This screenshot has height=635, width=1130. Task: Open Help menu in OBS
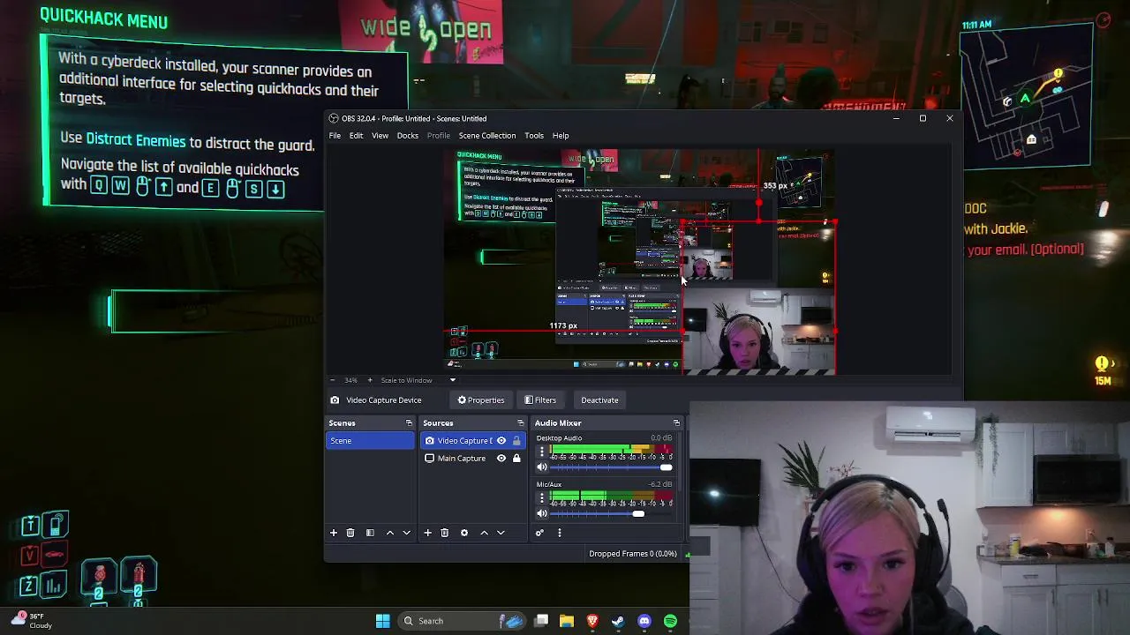pos(561,136)
